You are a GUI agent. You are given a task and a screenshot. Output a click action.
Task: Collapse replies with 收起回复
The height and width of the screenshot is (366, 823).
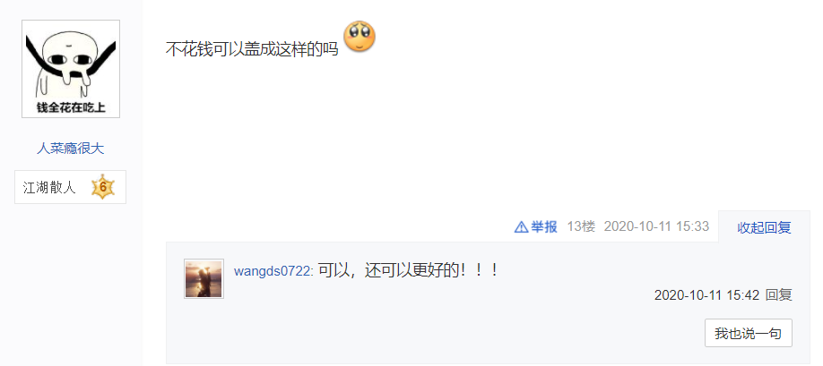tap(764, 227)
